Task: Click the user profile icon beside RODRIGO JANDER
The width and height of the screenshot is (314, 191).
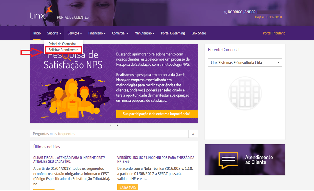Action: pos(225,12)
